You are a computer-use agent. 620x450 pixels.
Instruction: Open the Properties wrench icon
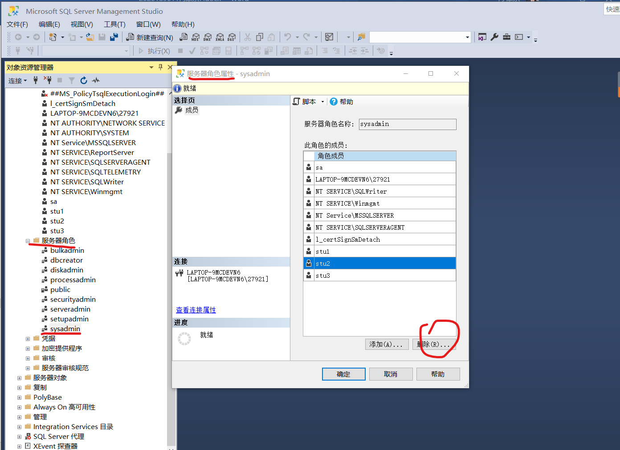pyautogui.click(x=494, y=37)
